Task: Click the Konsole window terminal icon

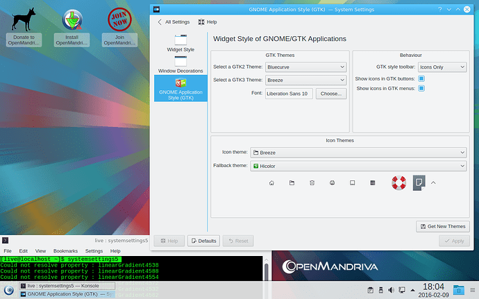Action: tap(5, 241)
